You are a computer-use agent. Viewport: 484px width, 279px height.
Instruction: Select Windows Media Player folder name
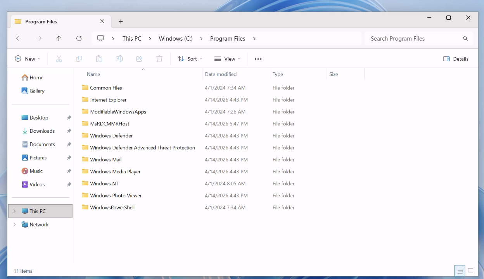point(115,172)
